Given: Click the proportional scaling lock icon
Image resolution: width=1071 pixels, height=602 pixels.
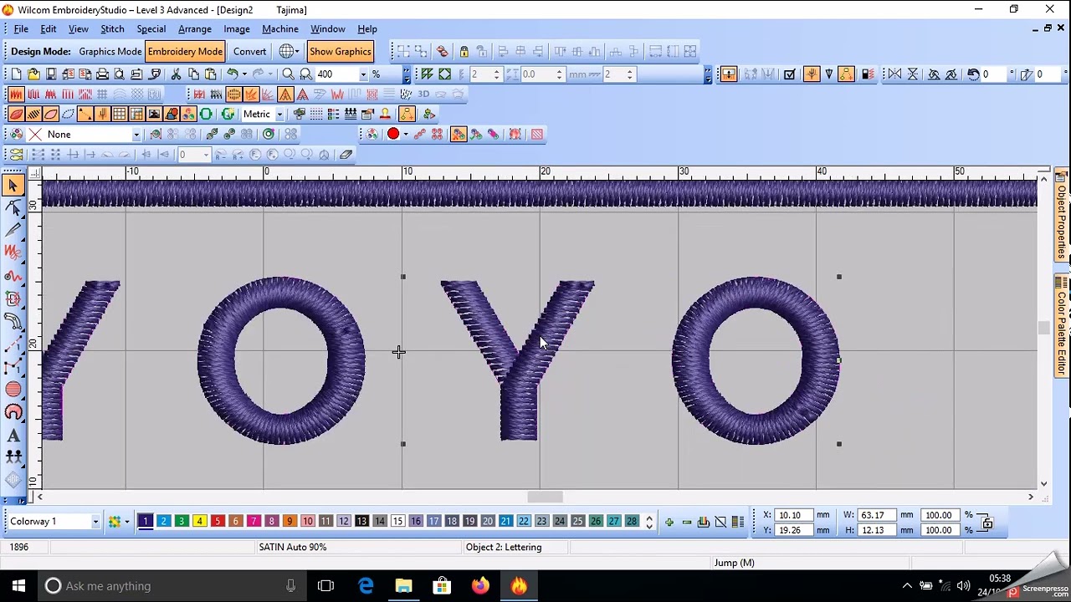Looking at the screenshot, I should point(987,523).
